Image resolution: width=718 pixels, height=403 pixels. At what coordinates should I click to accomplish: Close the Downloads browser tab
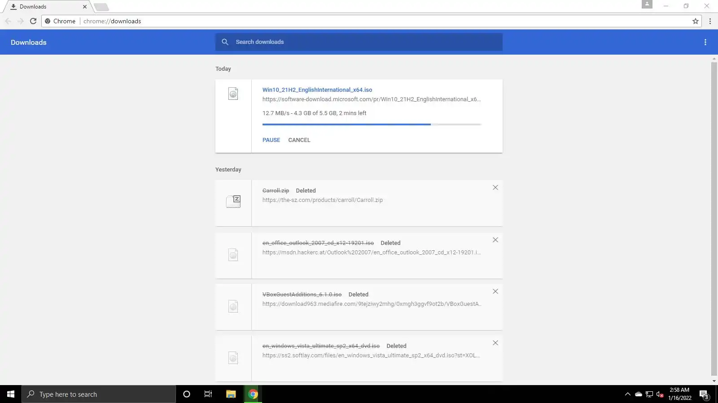85,7
